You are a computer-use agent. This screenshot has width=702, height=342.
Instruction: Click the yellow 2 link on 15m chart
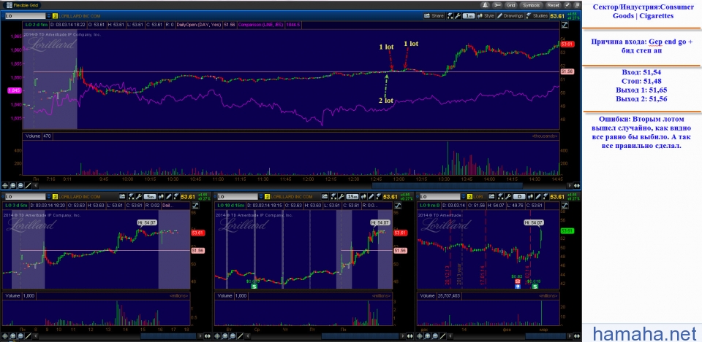point(268,196)
